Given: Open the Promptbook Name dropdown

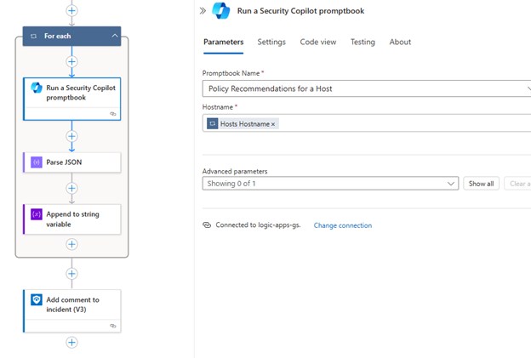Looking at the screenshot, I should pos(366,88).
